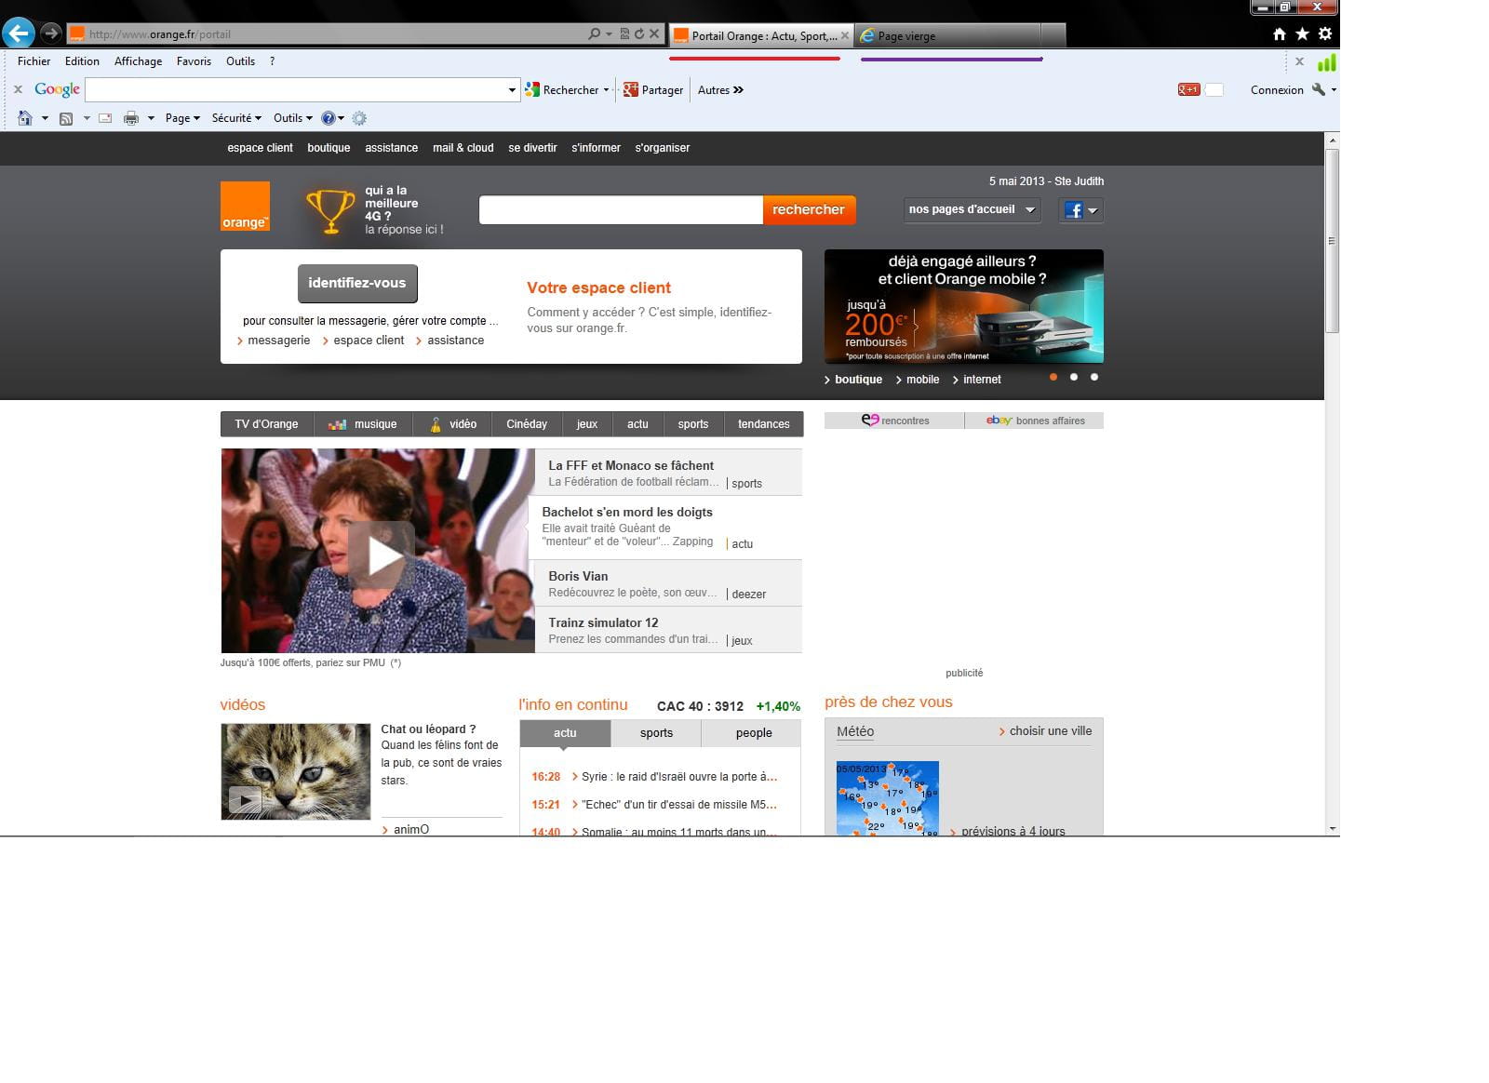
Task: Click the 4G trophy icon
Action: coord(330,211)
